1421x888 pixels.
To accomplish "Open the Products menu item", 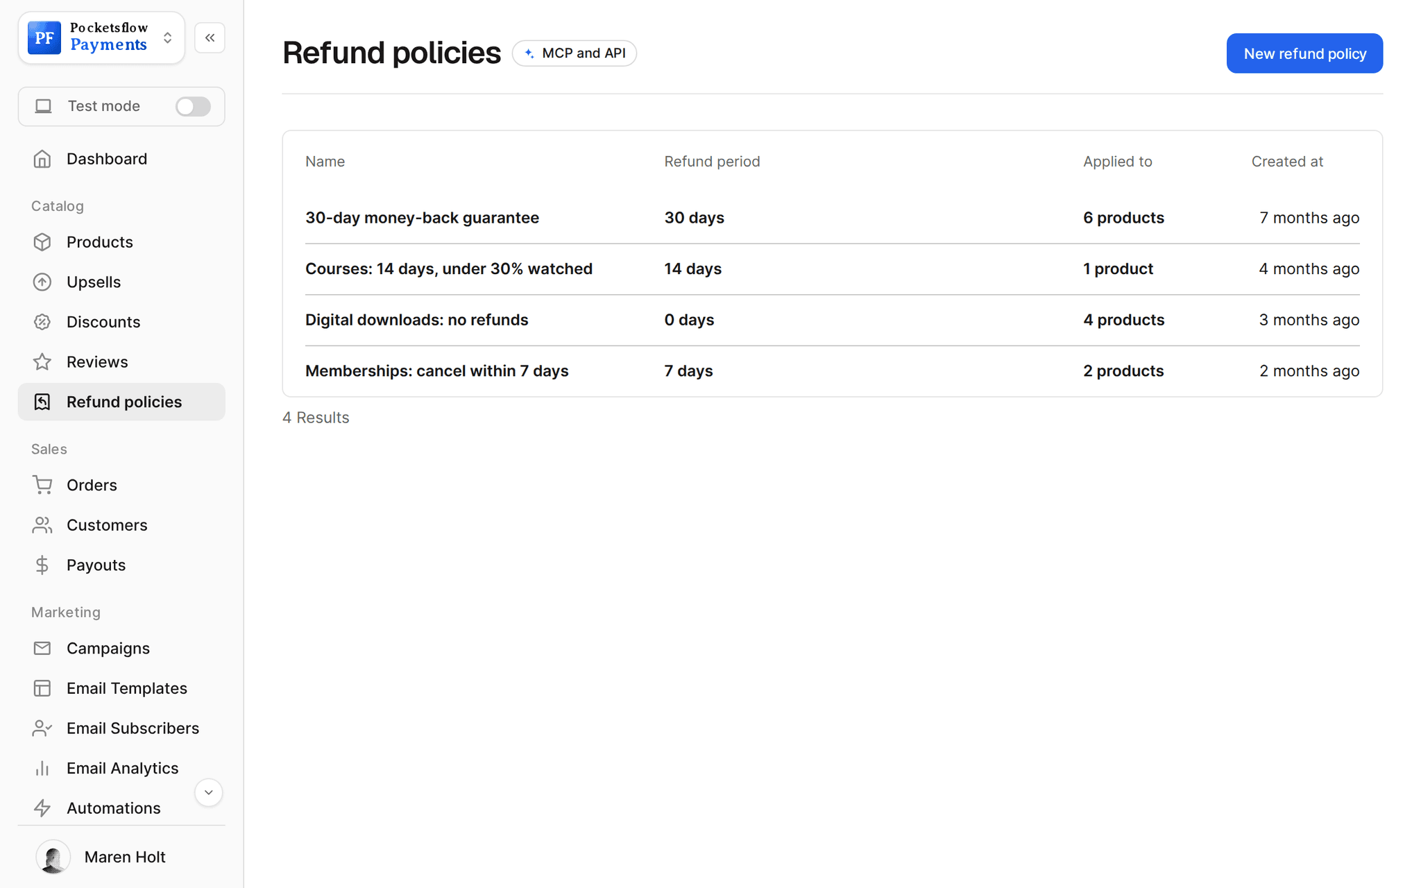I will click(x=121, y=242).
